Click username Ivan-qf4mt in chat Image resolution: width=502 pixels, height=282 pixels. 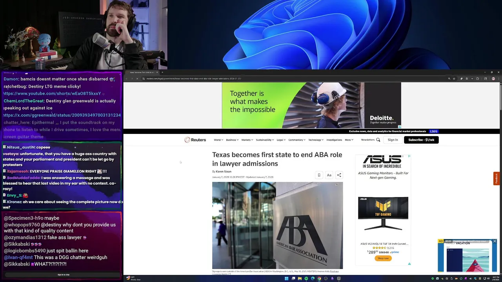pos(18,257)
